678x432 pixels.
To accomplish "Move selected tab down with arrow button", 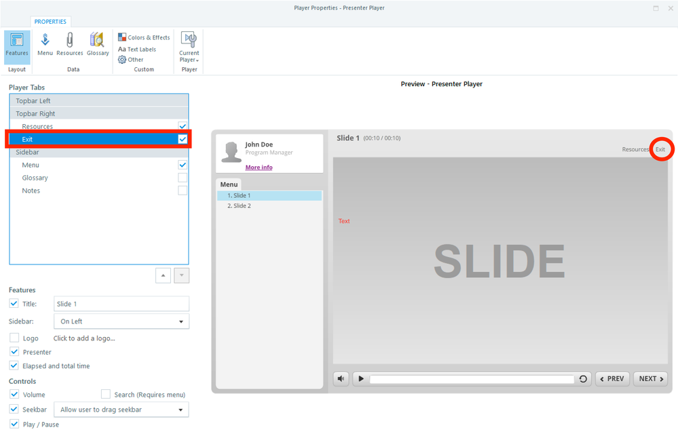I will tap(182, 275).
